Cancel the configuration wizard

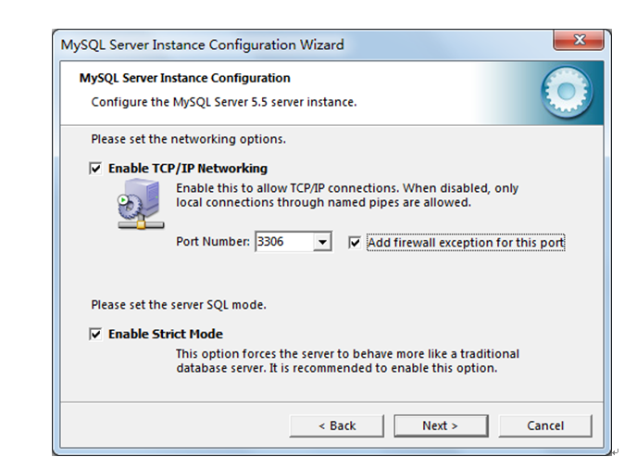pyautogui.click(x=545, y=425)
